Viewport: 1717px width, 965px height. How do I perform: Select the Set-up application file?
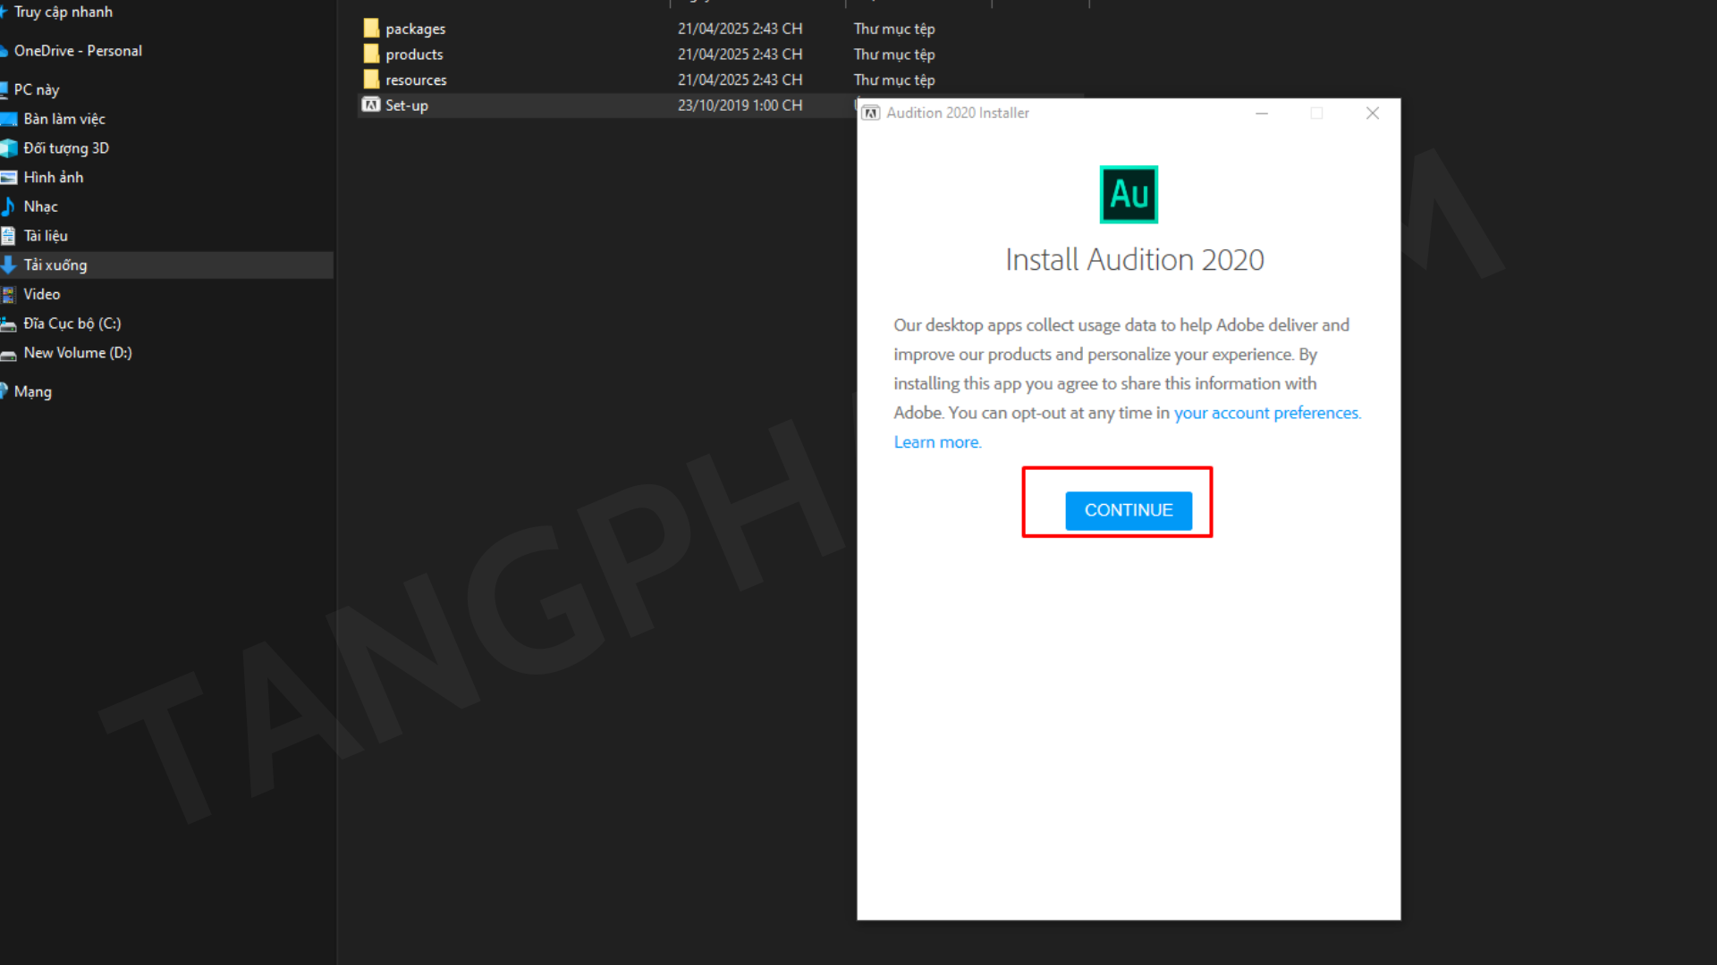click(x=406, y=105)
